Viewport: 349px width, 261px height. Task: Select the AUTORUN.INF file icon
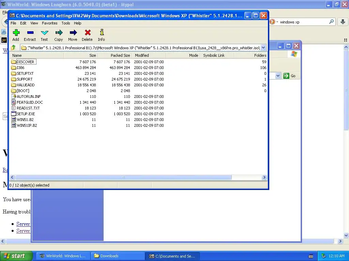pos(14,96)
